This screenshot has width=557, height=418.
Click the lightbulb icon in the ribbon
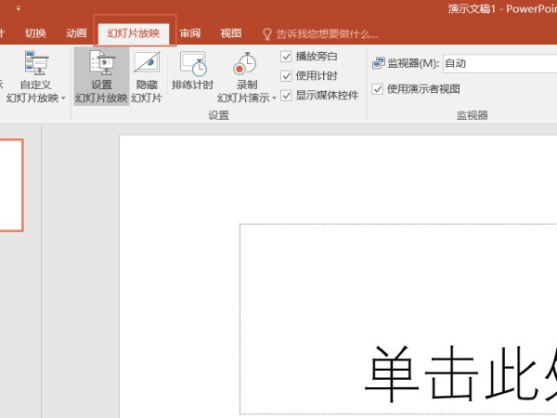point(267,33)
